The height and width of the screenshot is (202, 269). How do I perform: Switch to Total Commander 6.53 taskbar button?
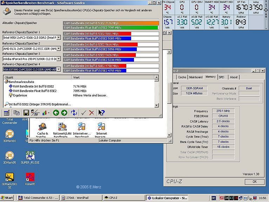[x=38, y=198]
